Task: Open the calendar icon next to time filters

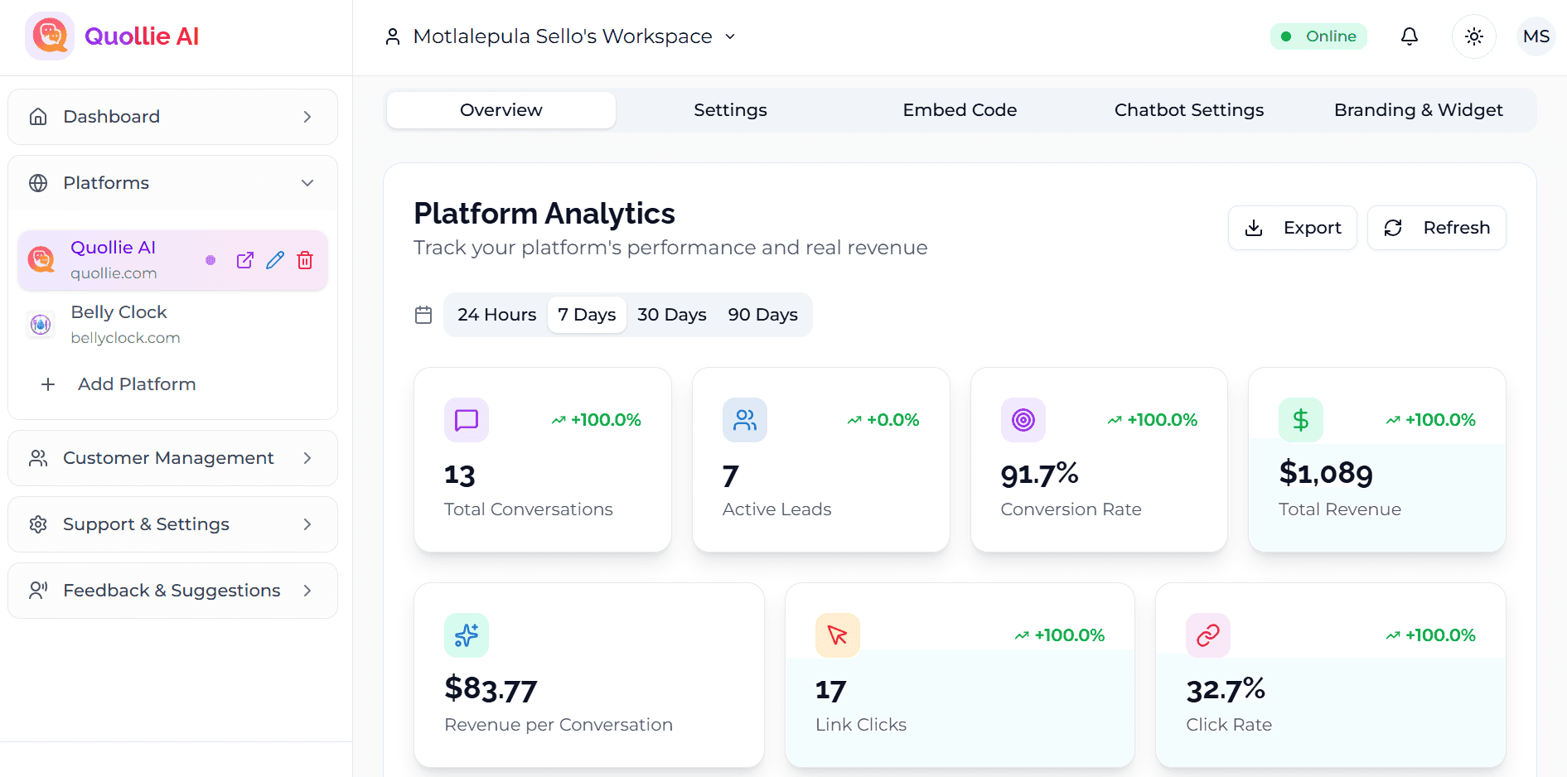Action: click(423, 315)
